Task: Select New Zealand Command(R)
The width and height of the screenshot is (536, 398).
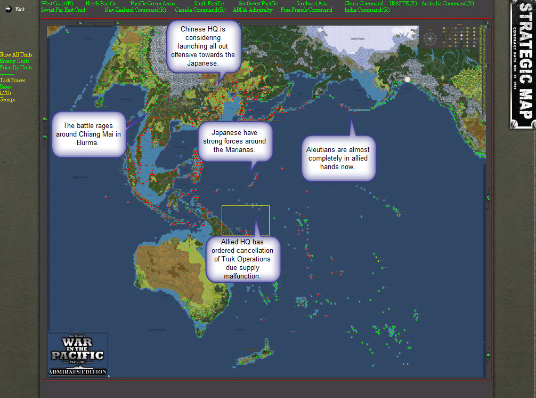Action: [x=135, y=10]
